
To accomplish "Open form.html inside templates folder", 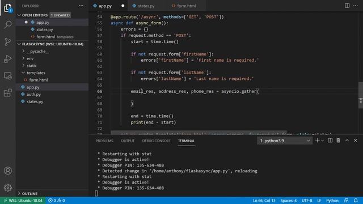I will [39, 80].
